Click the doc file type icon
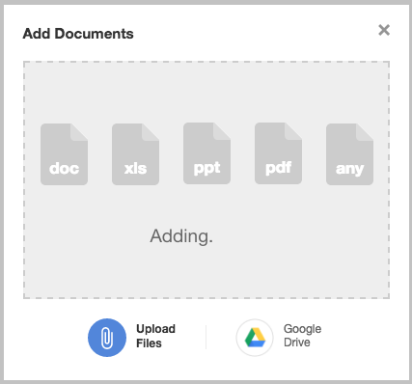 tap(64, 154)
